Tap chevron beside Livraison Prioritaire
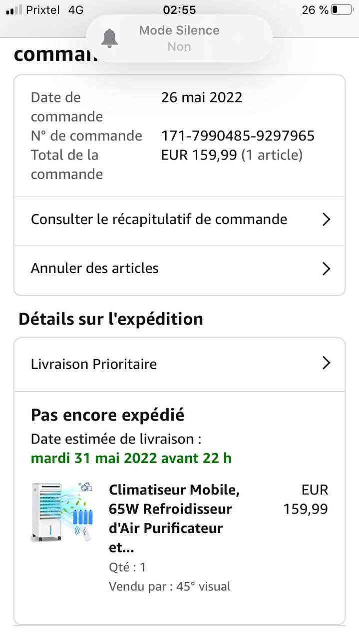359x640 pixels. [x=326, y=363]
